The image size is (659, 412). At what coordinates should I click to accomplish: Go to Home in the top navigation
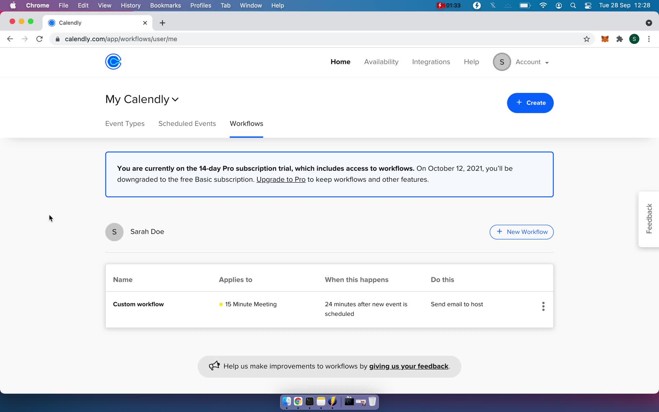click(340, 62)
